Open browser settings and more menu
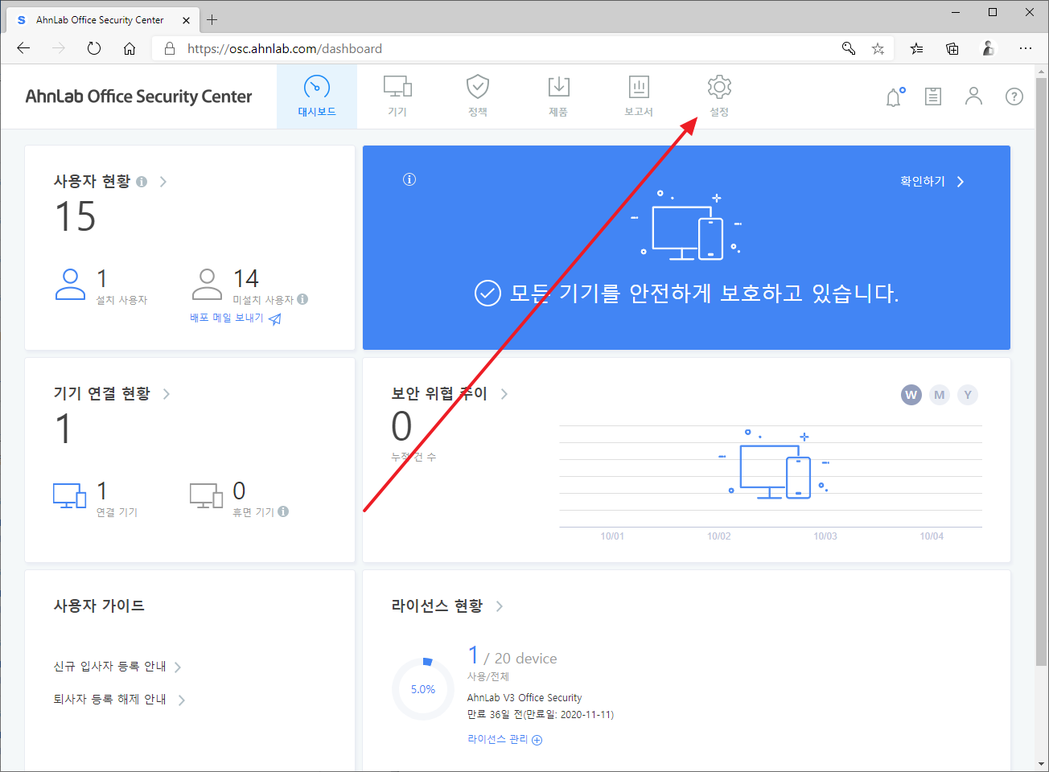1049x772 pixels. pyautogui.click(x=1025, y=49)
